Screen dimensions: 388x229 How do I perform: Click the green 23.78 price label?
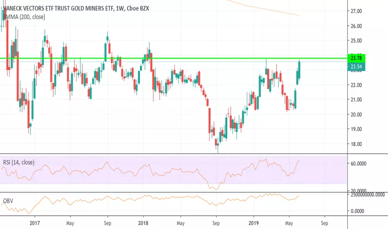(356, 58)
